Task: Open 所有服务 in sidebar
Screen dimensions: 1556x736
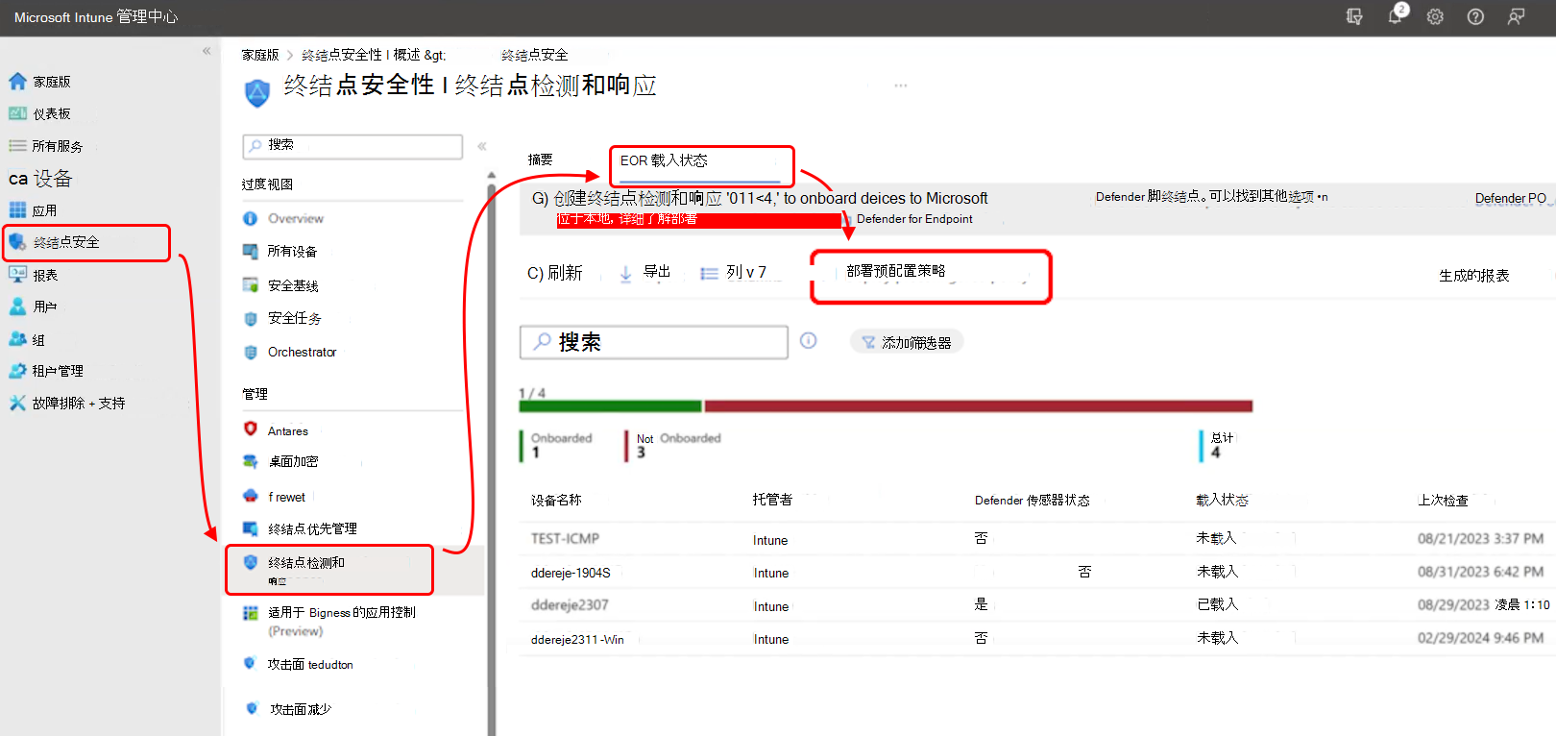Action: coord(46,146)
